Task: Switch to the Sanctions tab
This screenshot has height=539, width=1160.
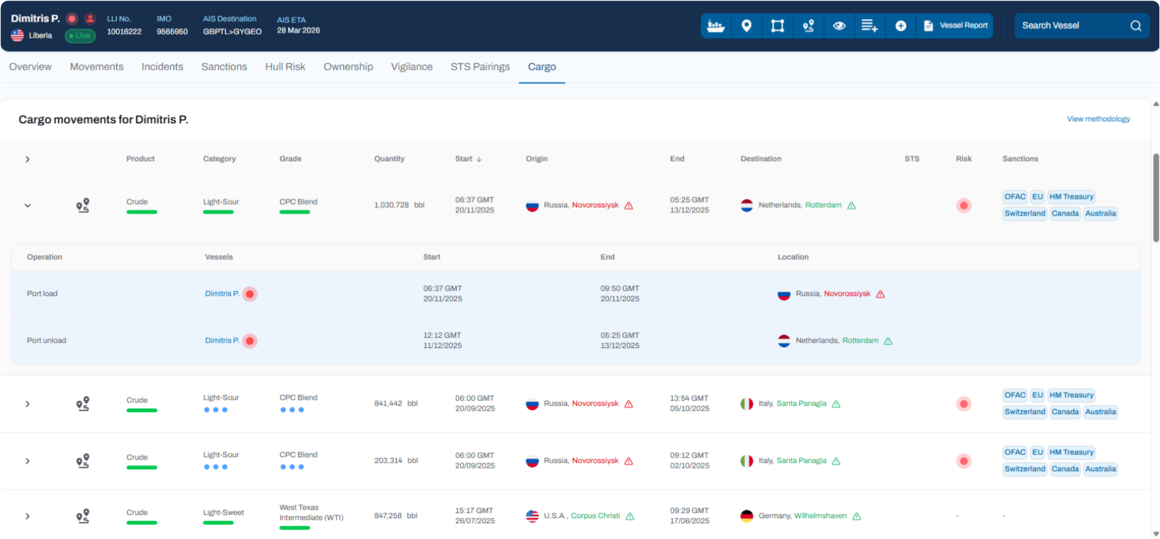Action: point(223,67)
